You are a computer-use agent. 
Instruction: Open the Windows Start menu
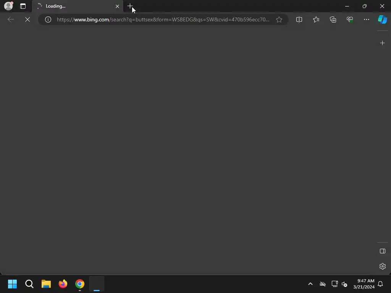point(12,284)
